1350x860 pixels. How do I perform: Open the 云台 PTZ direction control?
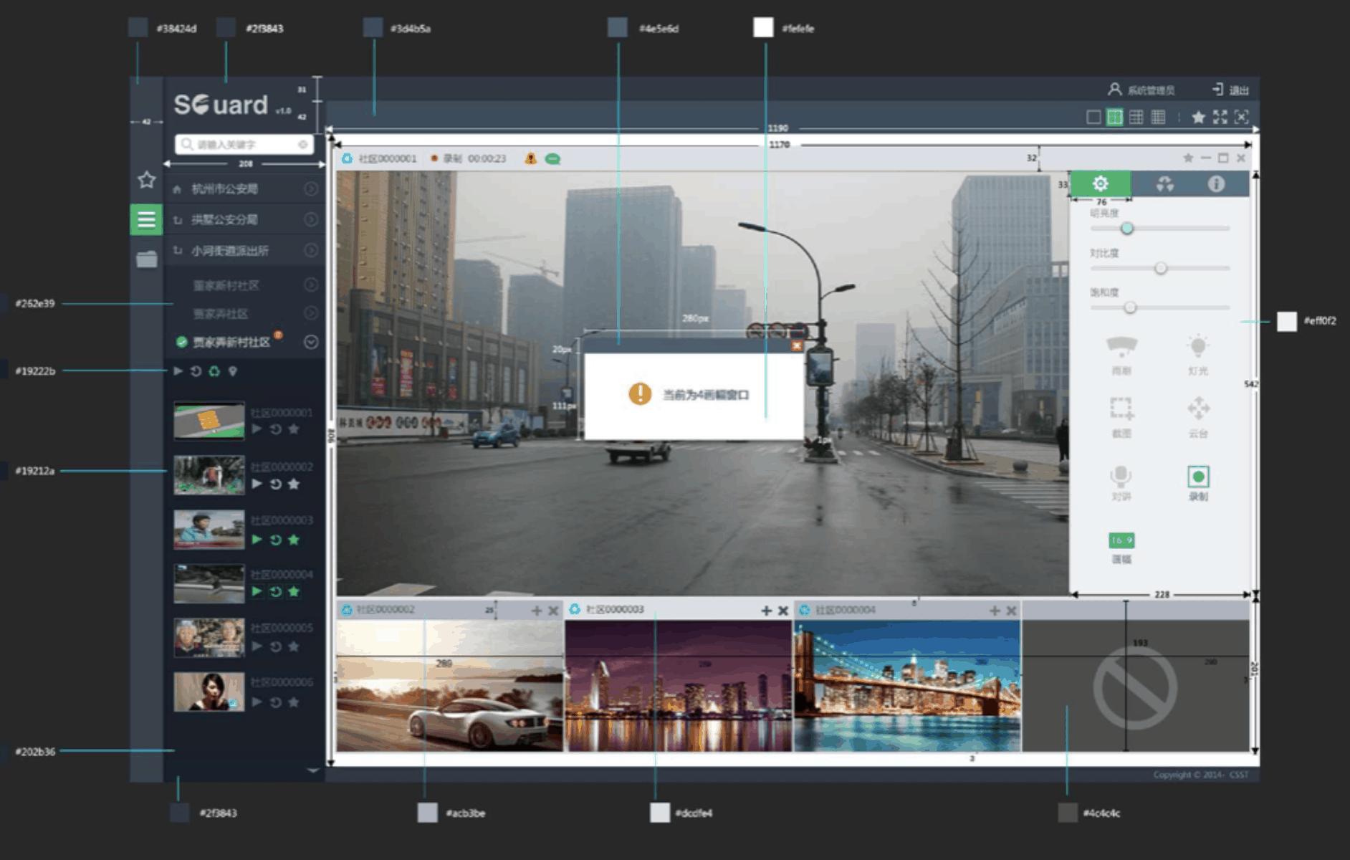tap(1198, 408)
